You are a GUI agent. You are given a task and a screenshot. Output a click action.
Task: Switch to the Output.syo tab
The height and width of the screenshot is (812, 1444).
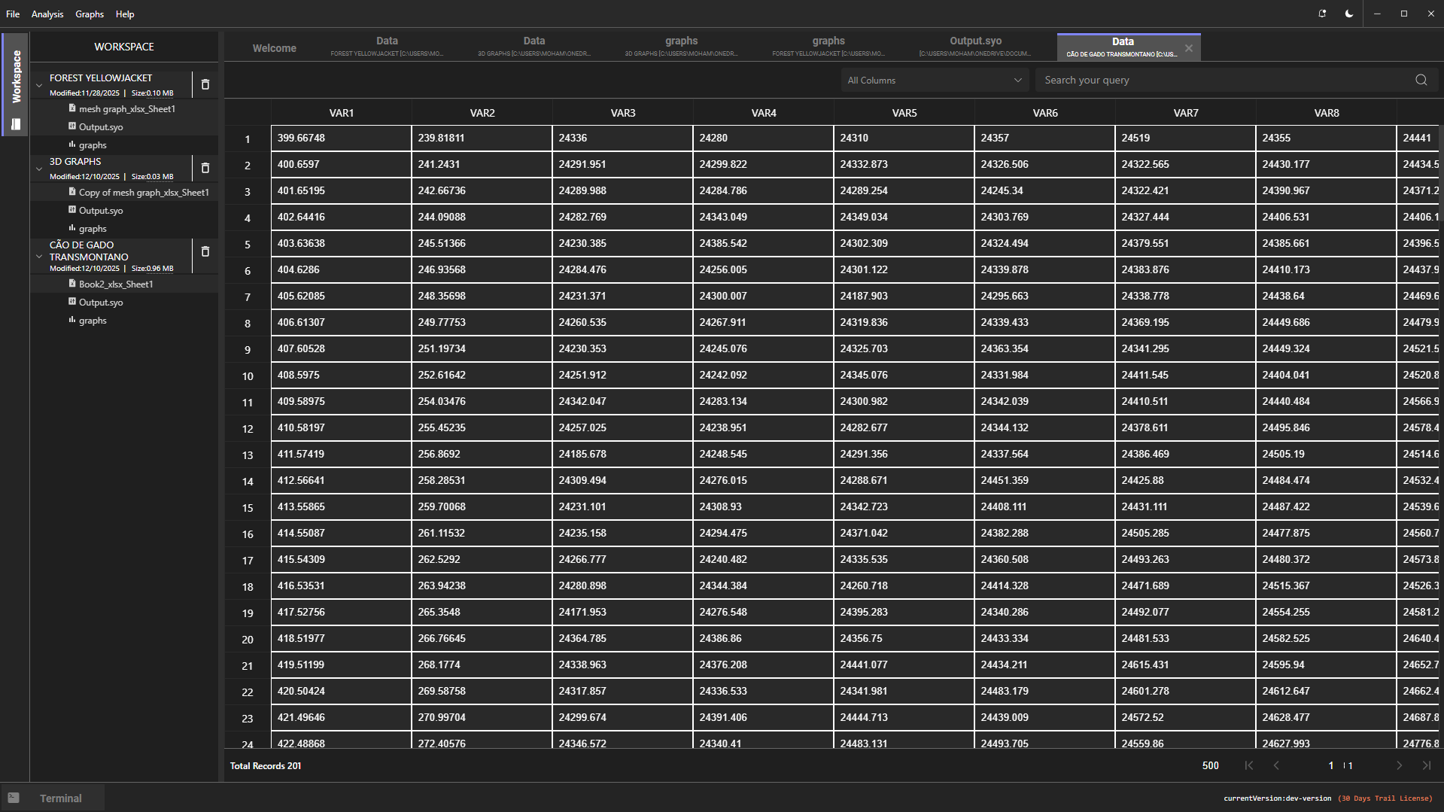[975, 46]
